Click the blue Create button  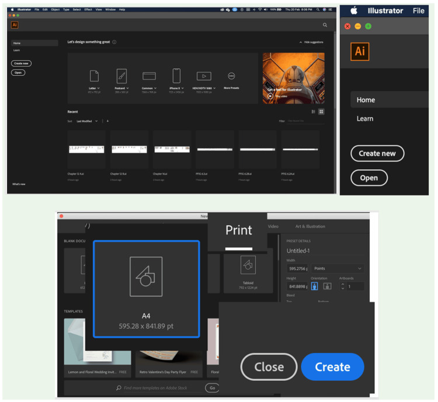(332, 367)
